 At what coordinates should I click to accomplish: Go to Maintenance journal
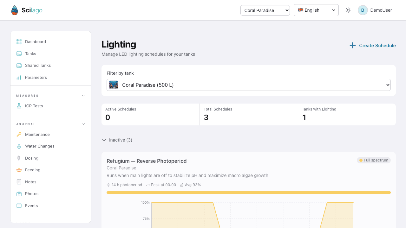tap(51, 134)
